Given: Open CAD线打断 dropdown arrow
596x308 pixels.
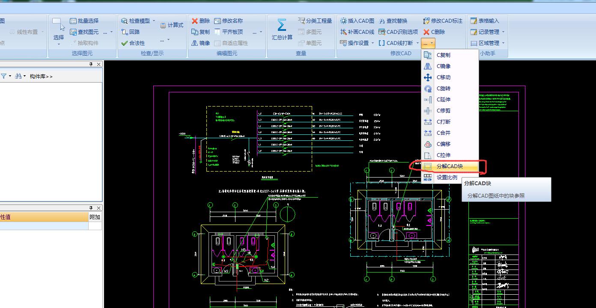Looking at the screenshot, I should [417, 43].
